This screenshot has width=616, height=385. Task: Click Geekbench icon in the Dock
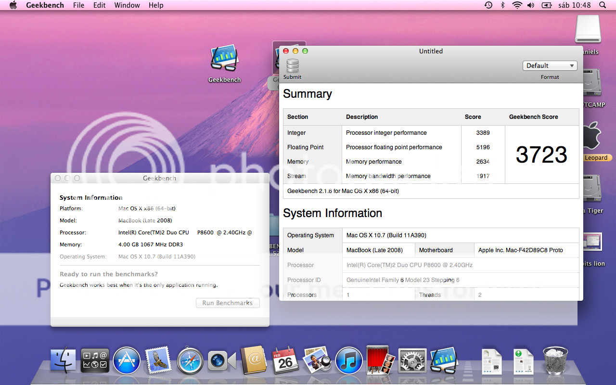444,361
